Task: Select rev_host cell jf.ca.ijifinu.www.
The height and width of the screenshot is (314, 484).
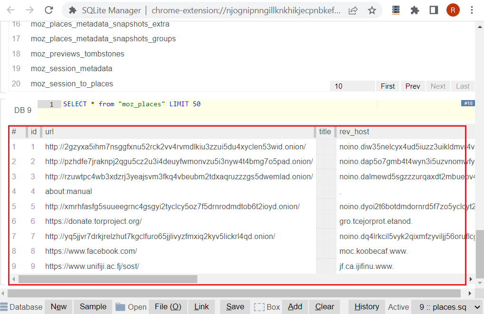Action: [x=367, y=266]
